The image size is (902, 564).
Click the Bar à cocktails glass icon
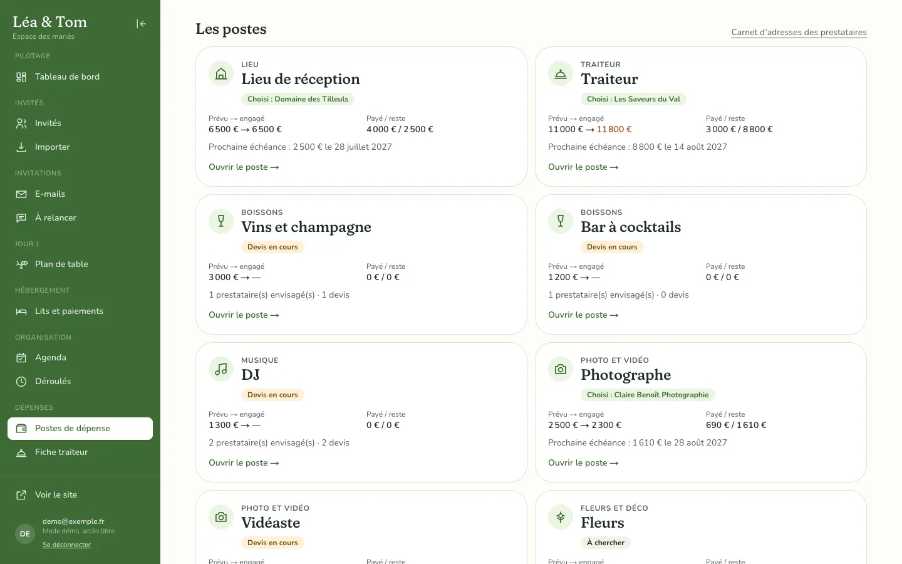coord(561,222)
